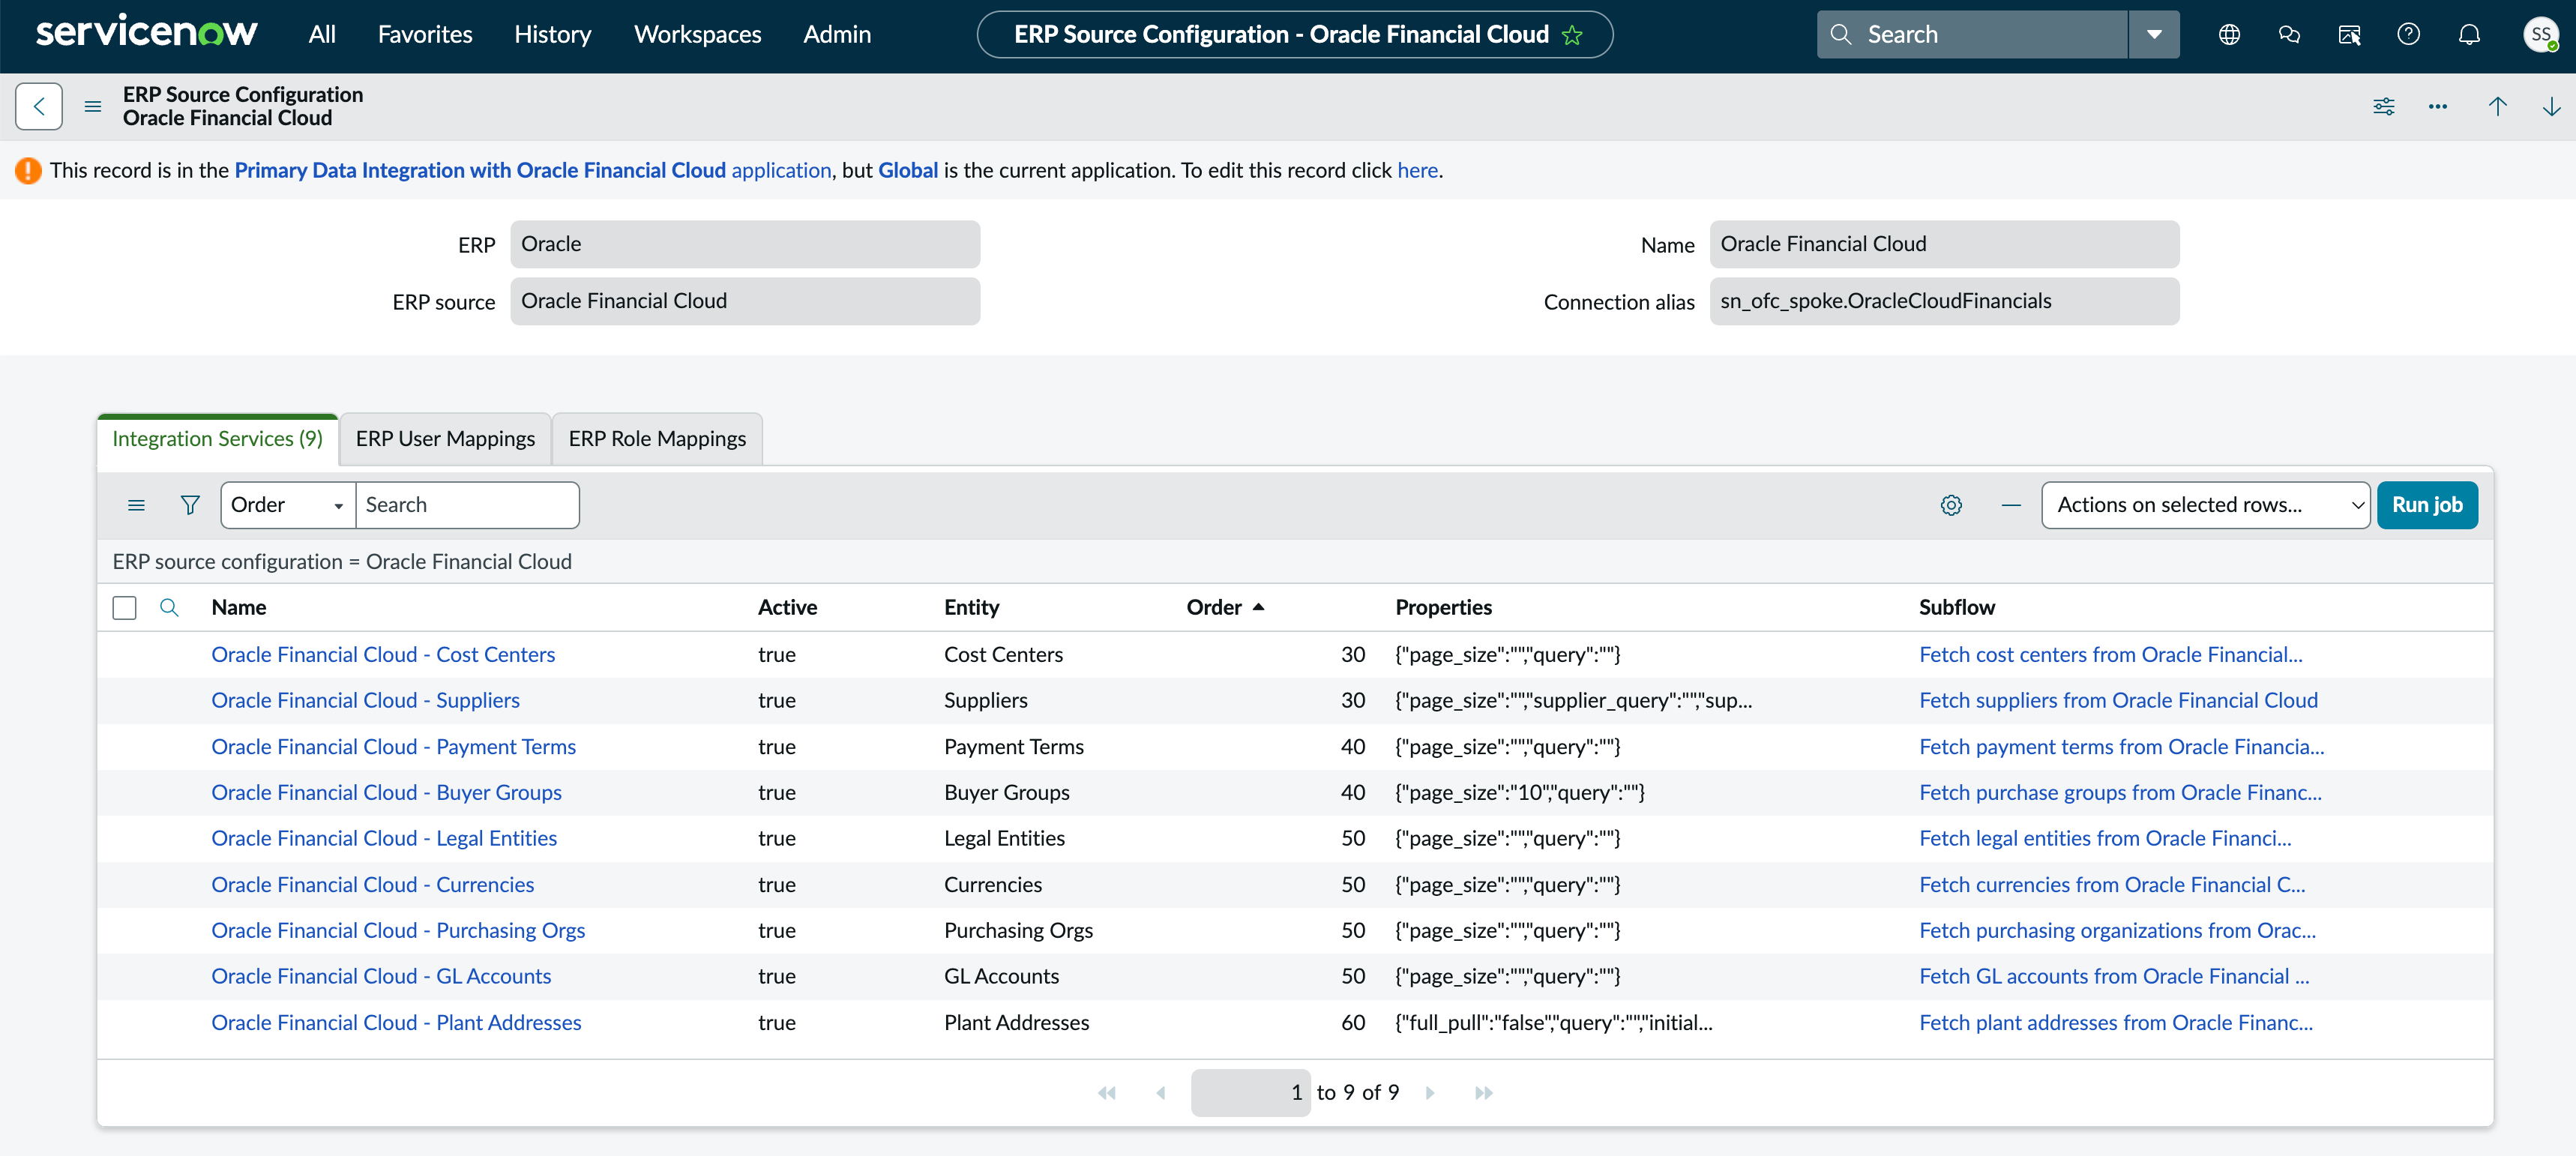Viewport: 2576px width, 1156px height.
Task: Open the Connect chat sidebar icon
Action: click(x=2289, y=35)
